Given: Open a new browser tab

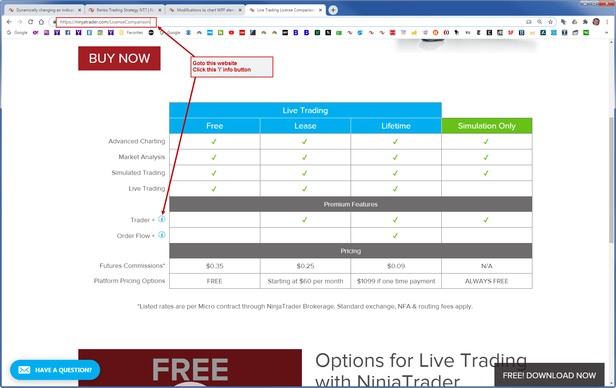Looking at the screenshot, I should (x=333, y=10).
